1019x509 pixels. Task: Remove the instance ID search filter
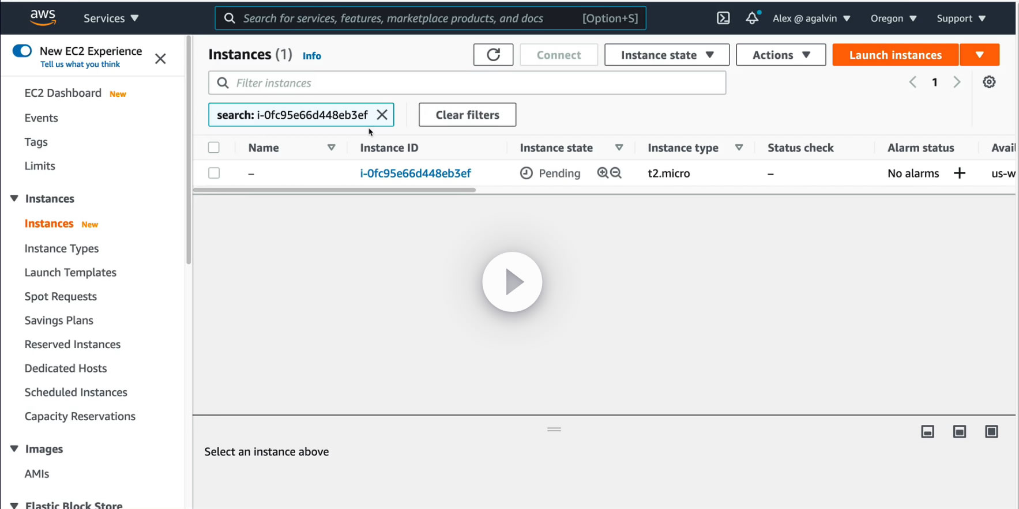click(382, 115)
